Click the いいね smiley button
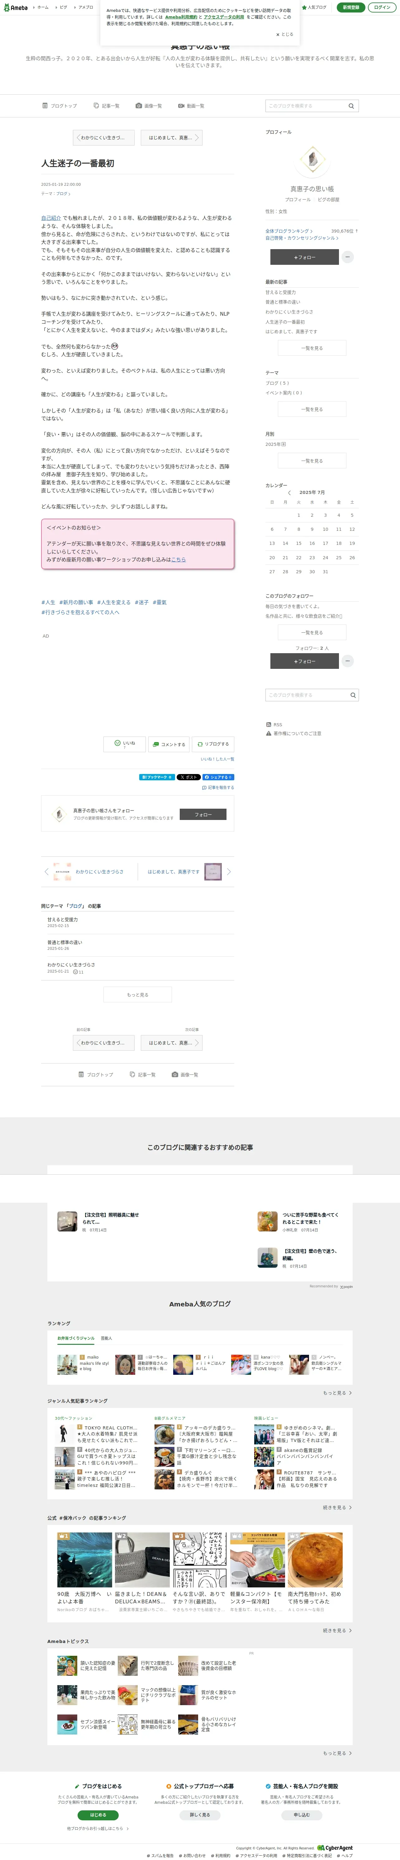The image size is (400, 1860). pyautogui.click(x=125, y=744)
